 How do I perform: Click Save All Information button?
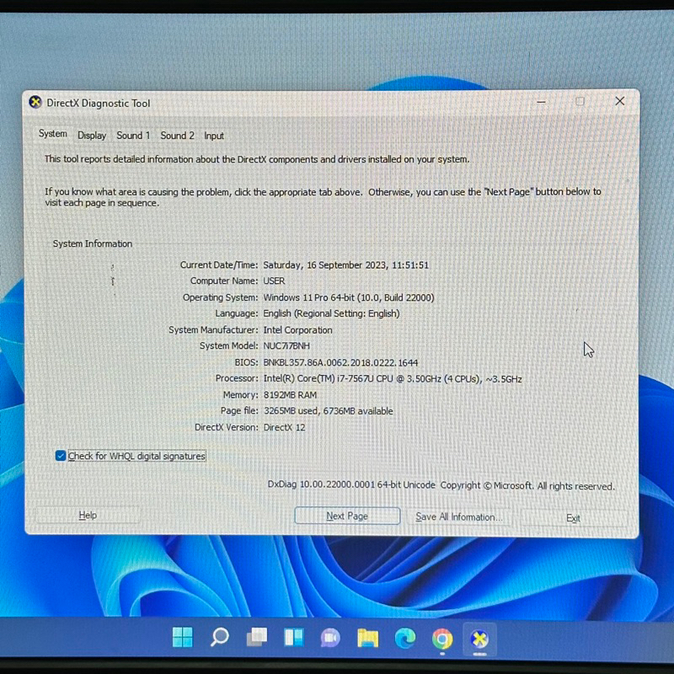pyautogui.click(x=458, y=516)
